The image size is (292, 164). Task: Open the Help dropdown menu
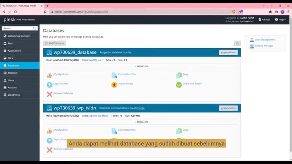tap(280, 20)
